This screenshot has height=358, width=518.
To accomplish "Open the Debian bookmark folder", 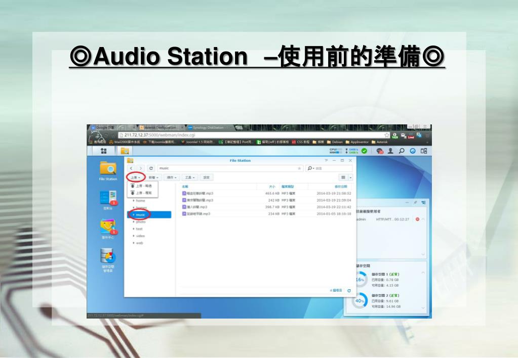I will click(335, 142).
